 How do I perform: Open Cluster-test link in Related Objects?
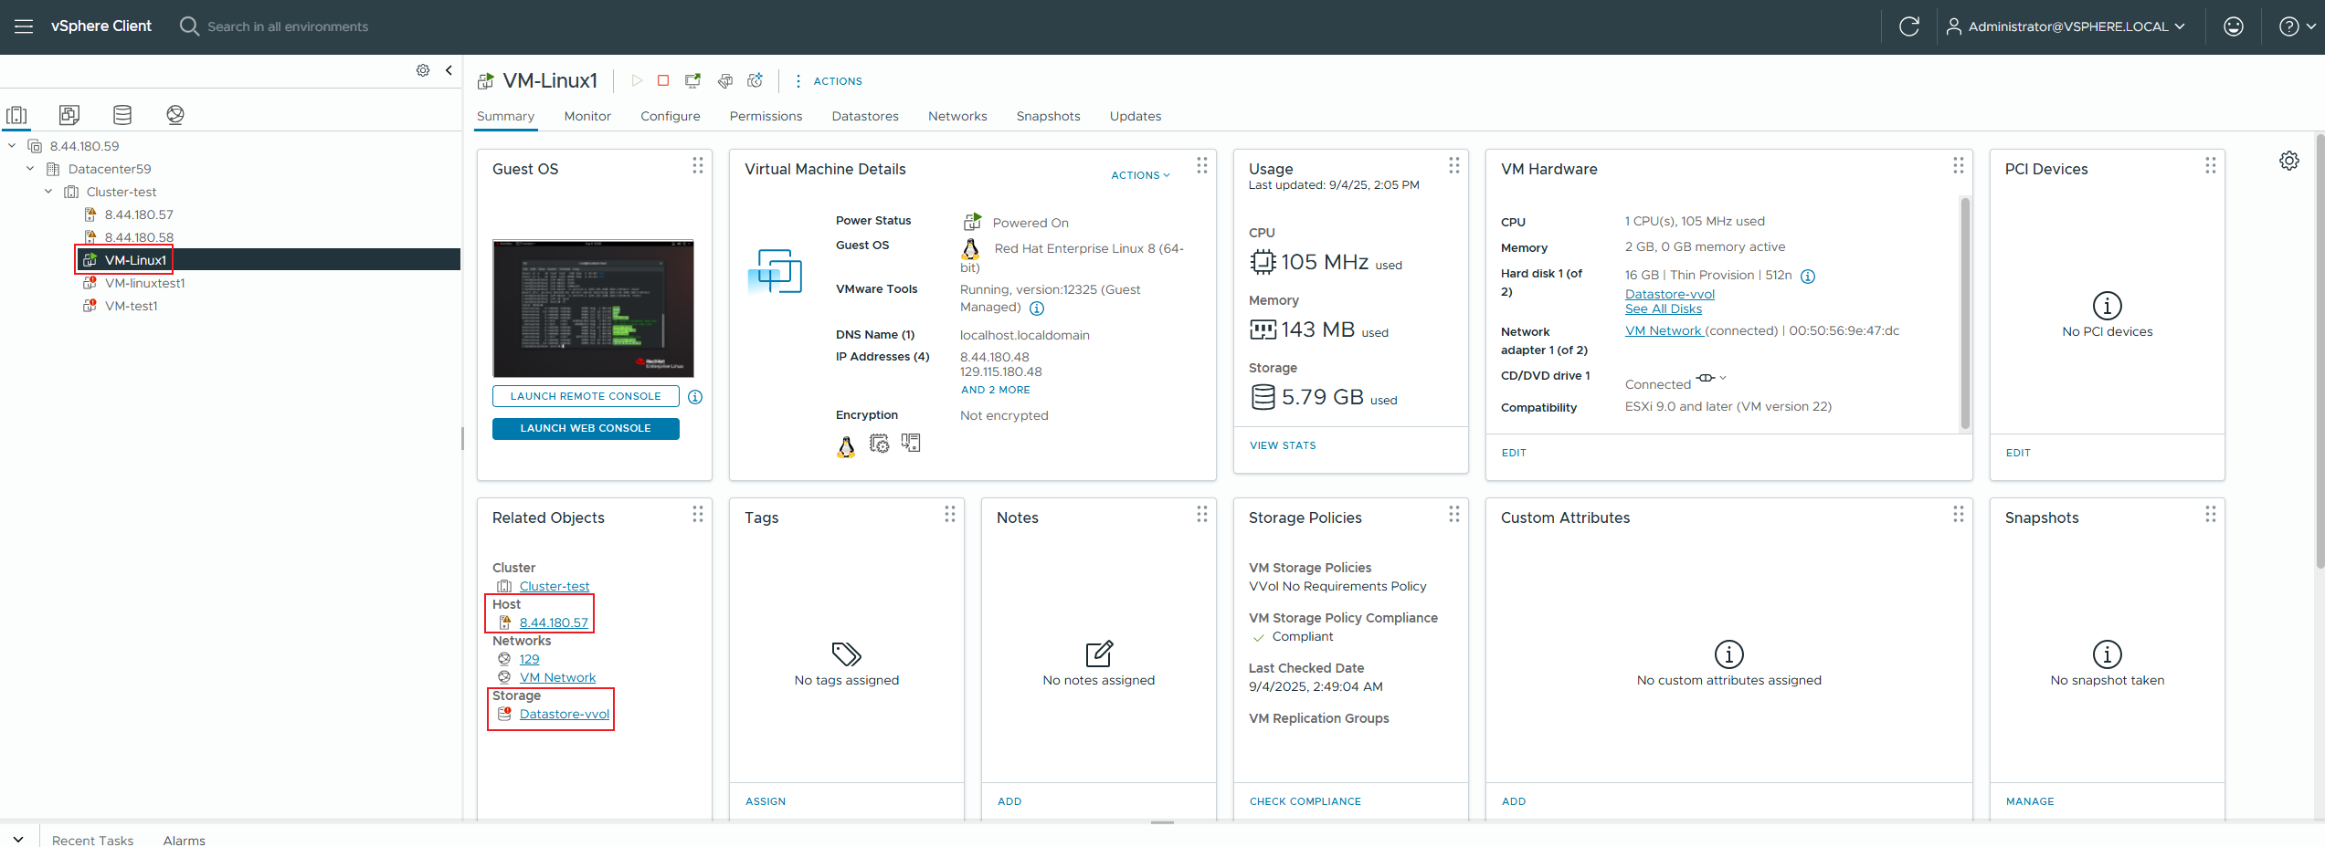[x=555, y=586]
